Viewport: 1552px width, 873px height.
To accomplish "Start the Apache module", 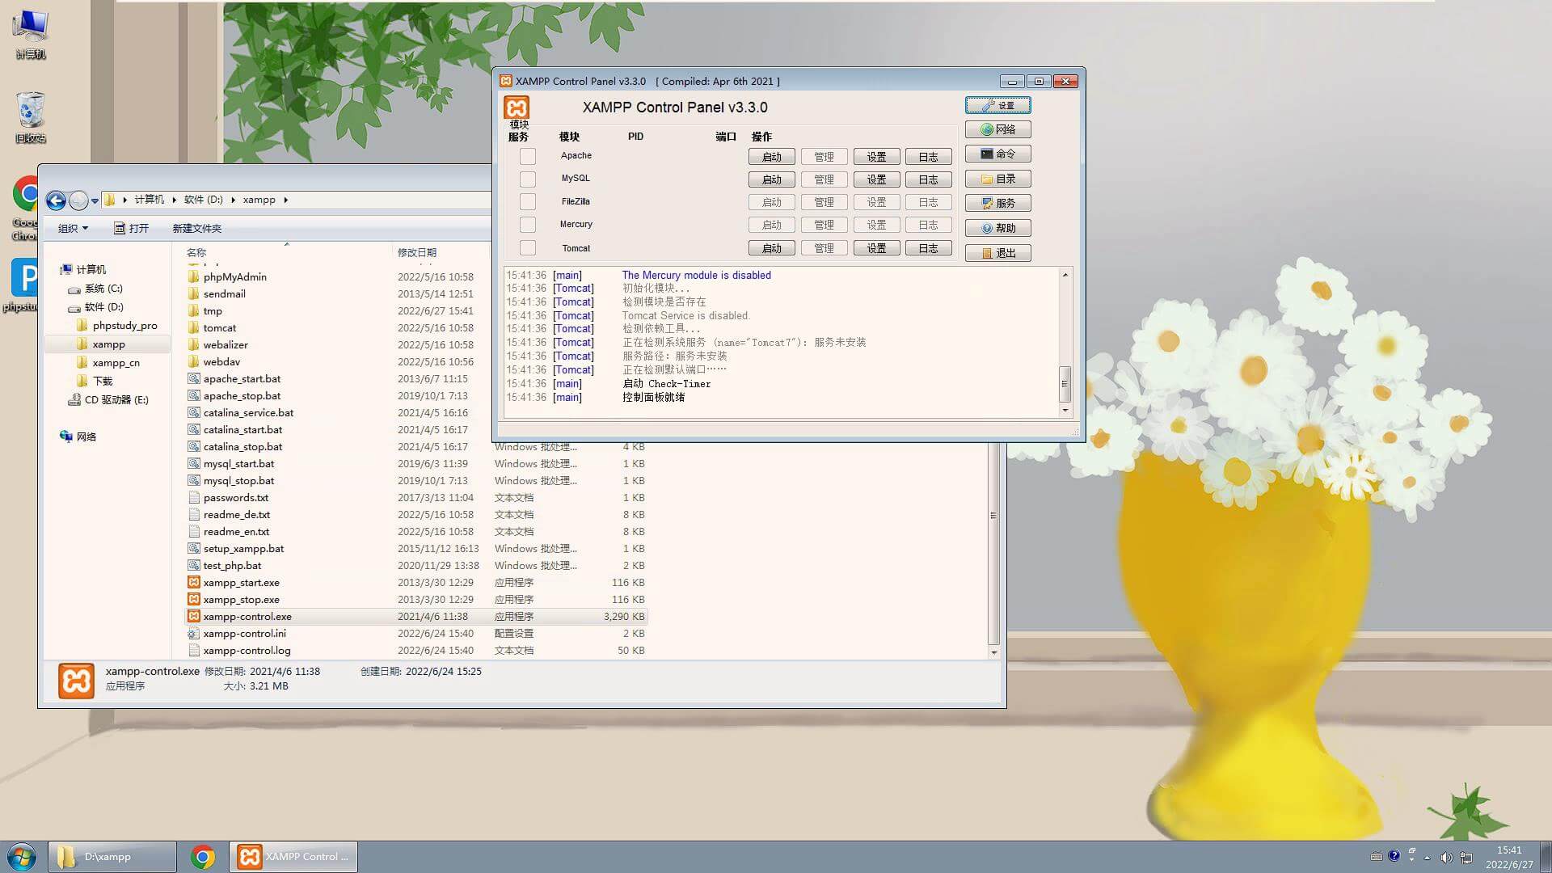I will coord(772,157).
